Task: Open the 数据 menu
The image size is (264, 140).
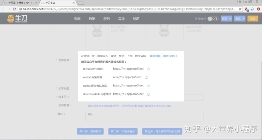Action: coord(92,19)
